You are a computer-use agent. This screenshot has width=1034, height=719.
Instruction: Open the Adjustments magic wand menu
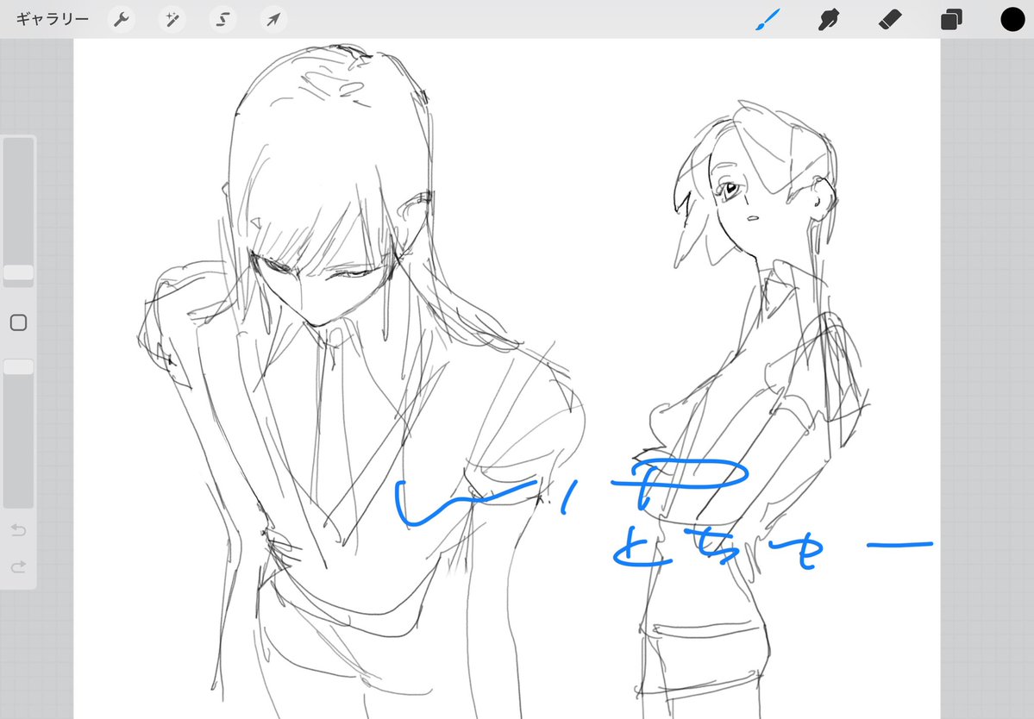tap(172, 20)
